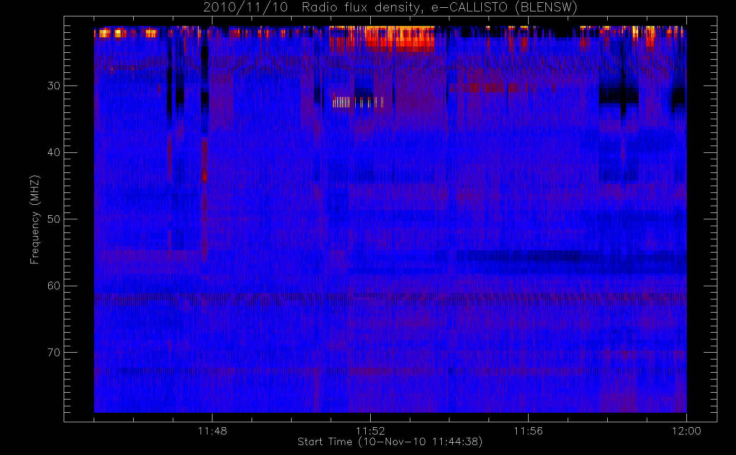The height and width of the screenshot is (455, 736).
Task: Select the 12:00 time tick label
Action: (686, 431)
